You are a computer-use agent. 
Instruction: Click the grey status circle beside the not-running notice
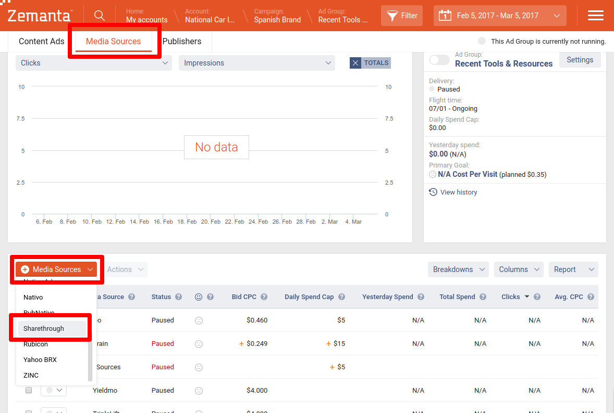pos(482,41)
